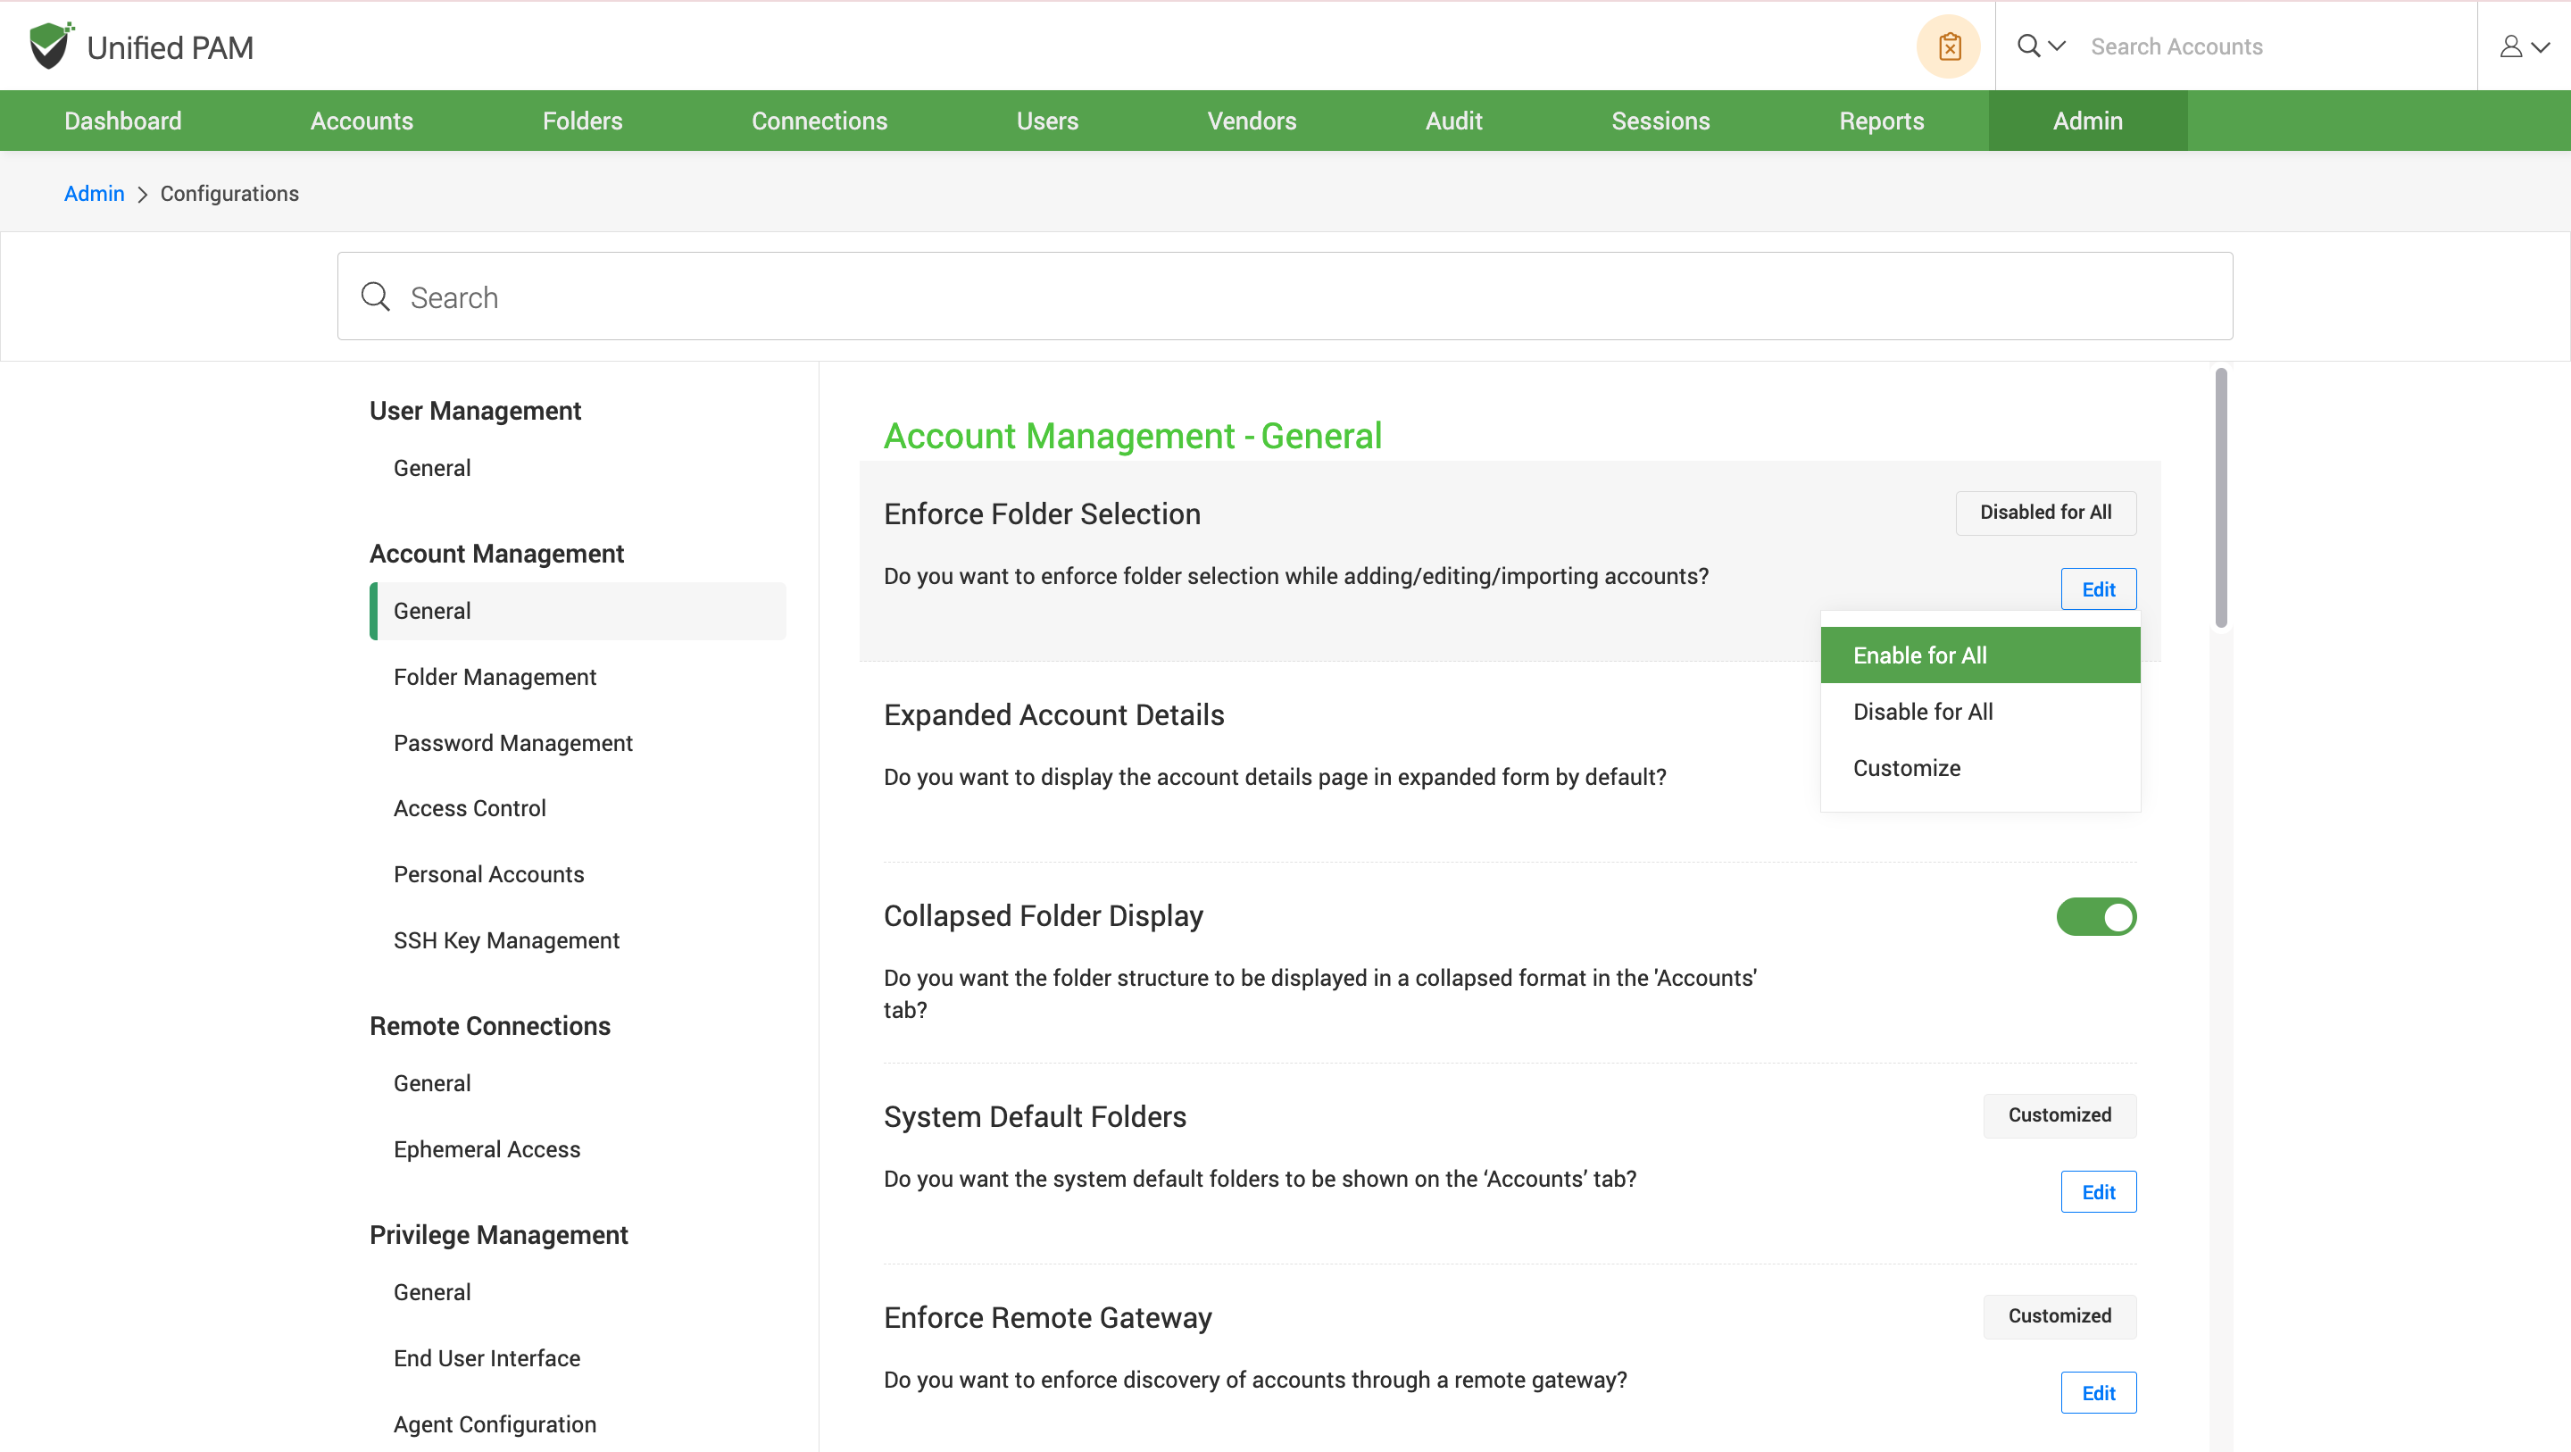This screenshot has width=2571, height=1452.
Task: Expand the header search type dropdown arrow
Action: [x=2057, y=46]
